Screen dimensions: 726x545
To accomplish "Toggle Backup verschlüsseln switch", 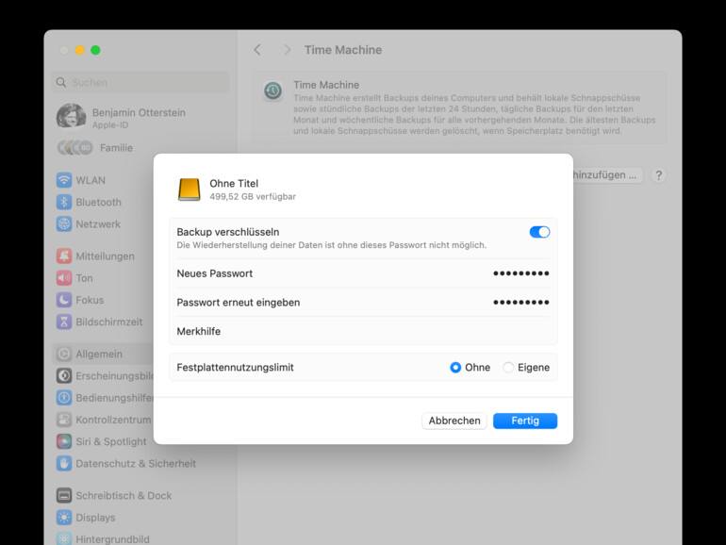I will (539, 232).
